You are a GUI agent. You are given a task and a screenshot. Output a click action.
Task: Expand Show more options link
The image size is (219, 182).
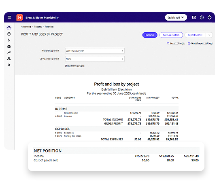[x=75, y=66]
